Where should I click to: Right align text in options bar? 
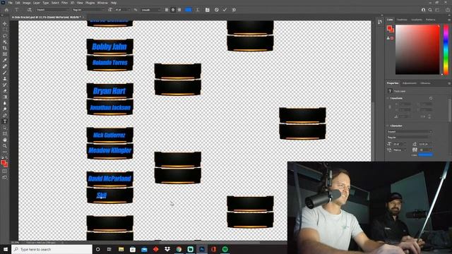pos(179,10)
